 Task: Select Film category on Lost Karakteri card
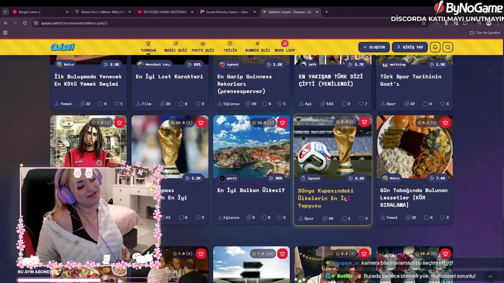[x=144, y=104]
